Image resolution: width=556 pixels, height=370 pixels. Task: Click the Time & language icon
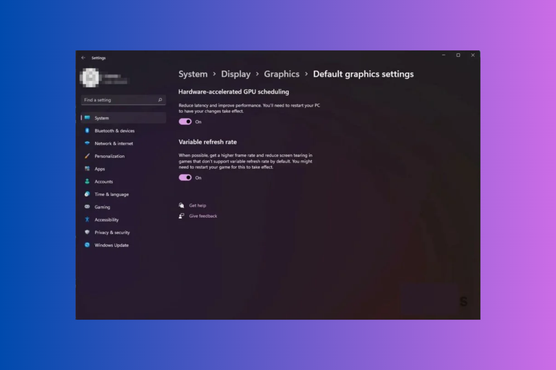(x=87, y=194)
